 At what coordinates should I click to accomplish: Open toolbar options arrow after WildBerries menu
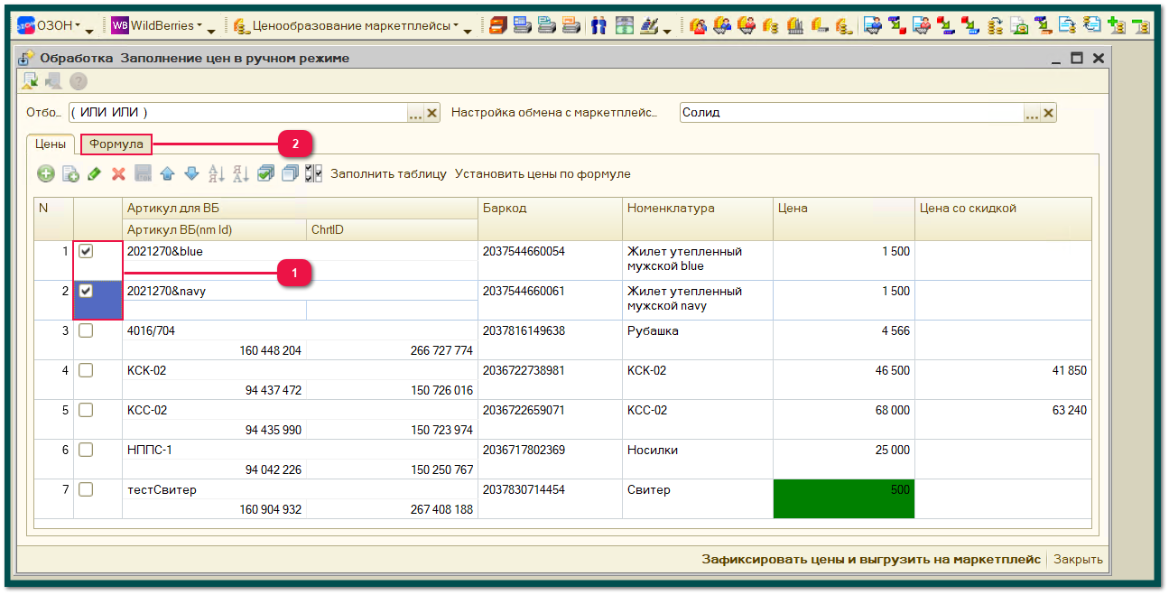coord(211,31)
